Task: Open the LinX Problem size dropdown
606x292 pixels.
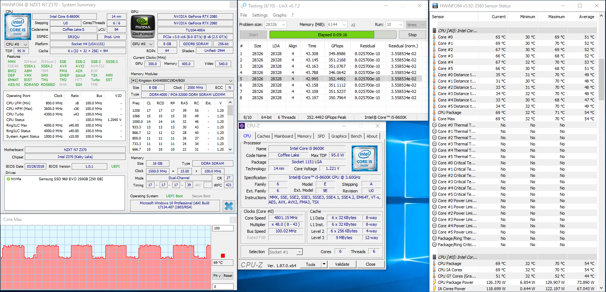Action: [x=276, y=25]
